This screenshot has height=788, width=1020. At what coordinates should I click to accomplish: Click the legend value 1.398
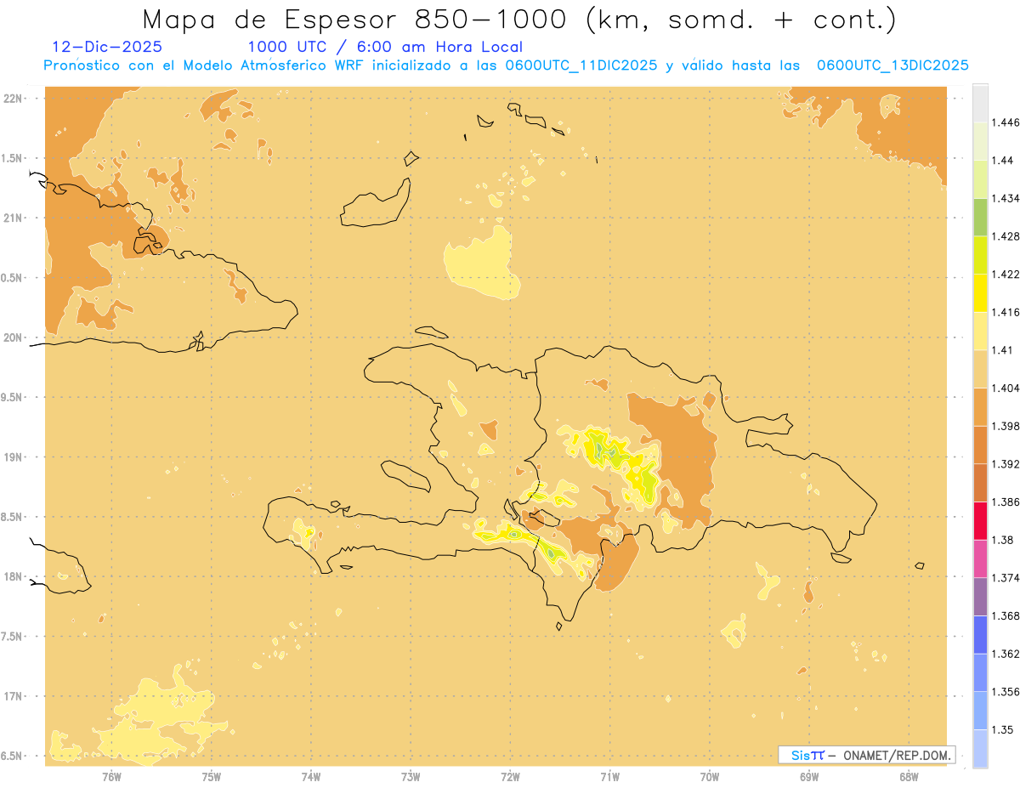tap(1006, 426)
